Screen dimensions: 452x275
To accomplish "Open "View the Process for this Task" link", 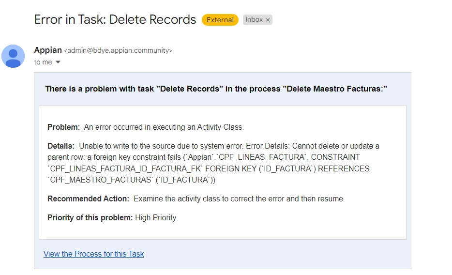I will pos(93,254).
